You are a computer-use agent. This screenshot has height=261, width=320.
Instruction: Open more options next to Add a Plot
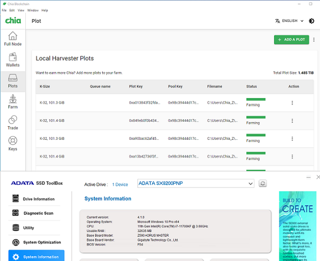coord(314,40)
